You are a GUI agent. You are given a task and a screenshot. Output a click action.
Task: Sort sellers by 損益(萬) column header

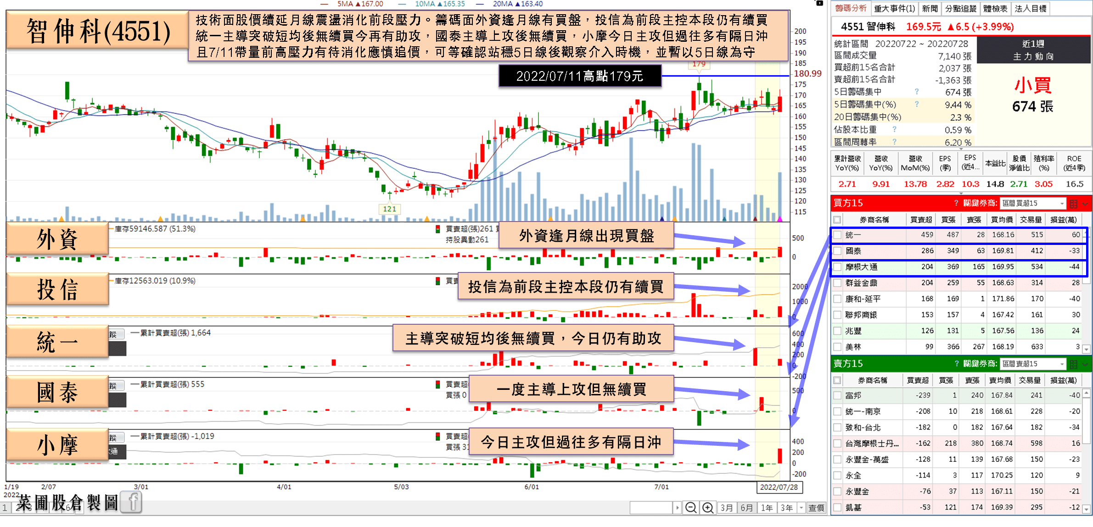[x=1063, y=380]
